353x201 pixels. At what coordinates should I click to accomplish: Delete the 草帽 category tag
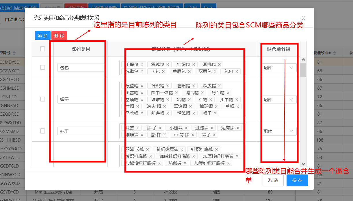(238, 107)
